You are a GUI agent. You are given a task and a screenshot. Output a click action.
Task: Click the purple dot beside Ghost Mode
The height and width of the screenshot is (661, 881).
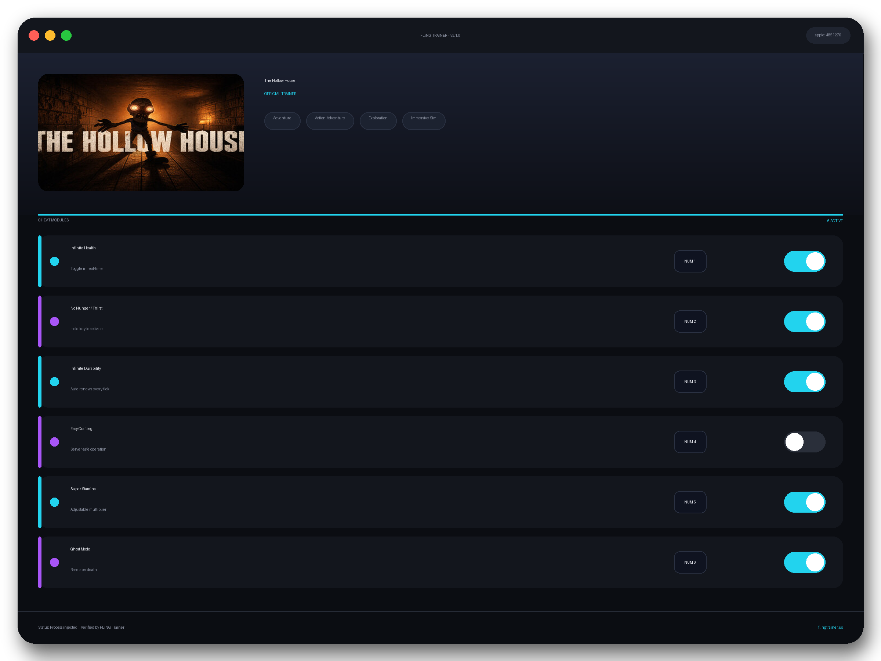point(55,562)
